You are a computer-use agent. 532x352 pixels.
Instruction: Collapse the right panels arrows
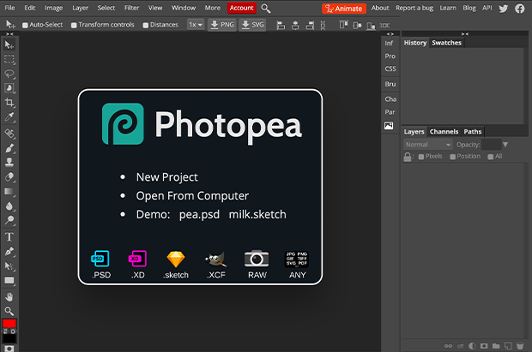[465, 34]
